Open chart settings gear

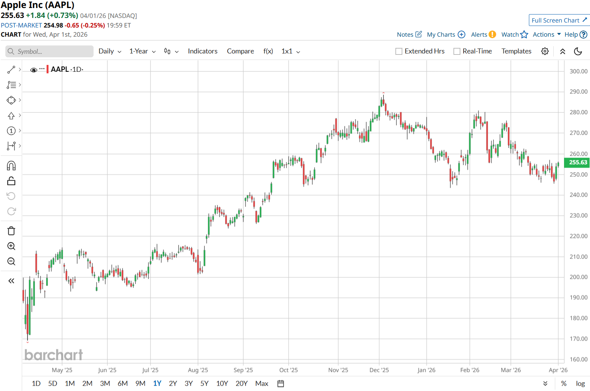545,51
